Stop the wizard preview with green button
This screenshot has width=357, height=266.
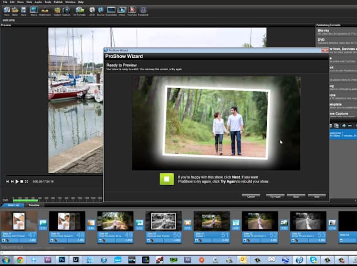click(x=166, y=179)
